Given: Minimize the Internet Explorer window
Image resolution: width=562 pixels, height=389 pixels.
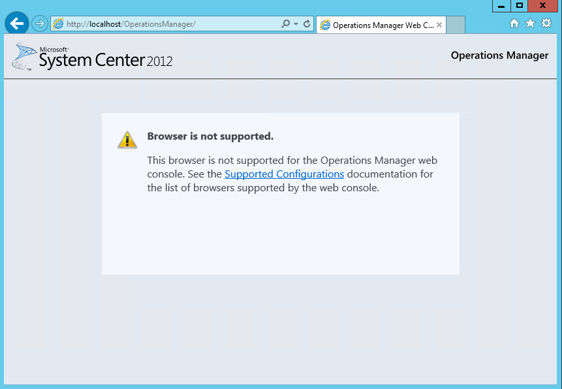Looking at the screenshot, I should 501,6.
